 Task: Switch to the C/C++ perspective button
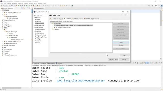coord(157,6)
